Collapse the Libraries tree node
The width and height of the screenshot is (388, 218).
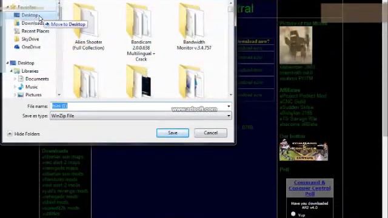(x=11, y=71)
